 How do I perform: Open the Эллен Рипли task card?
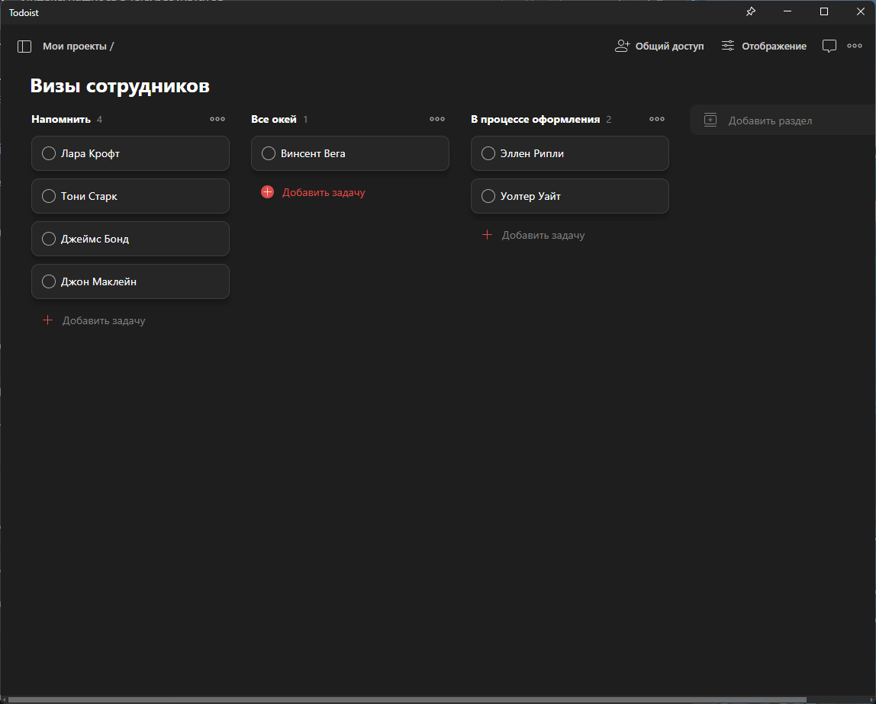pyautogui.click(x=570, y=153)
